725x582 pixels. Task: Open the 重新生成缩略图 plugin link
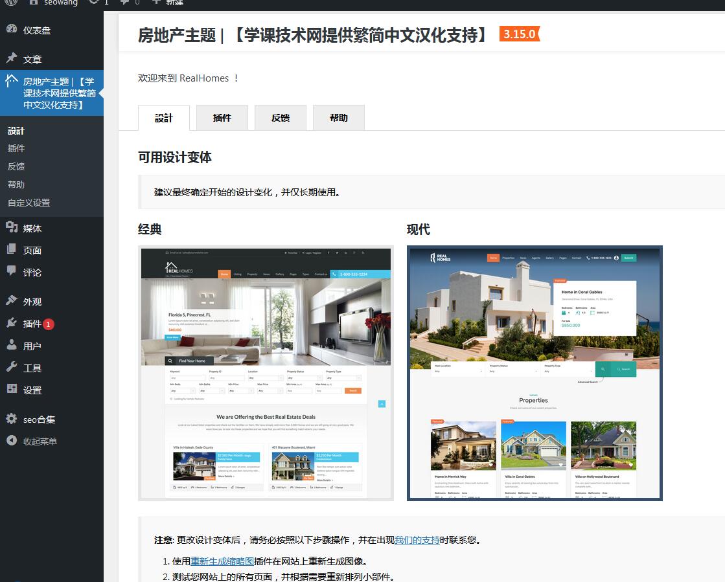click(222, 561)
